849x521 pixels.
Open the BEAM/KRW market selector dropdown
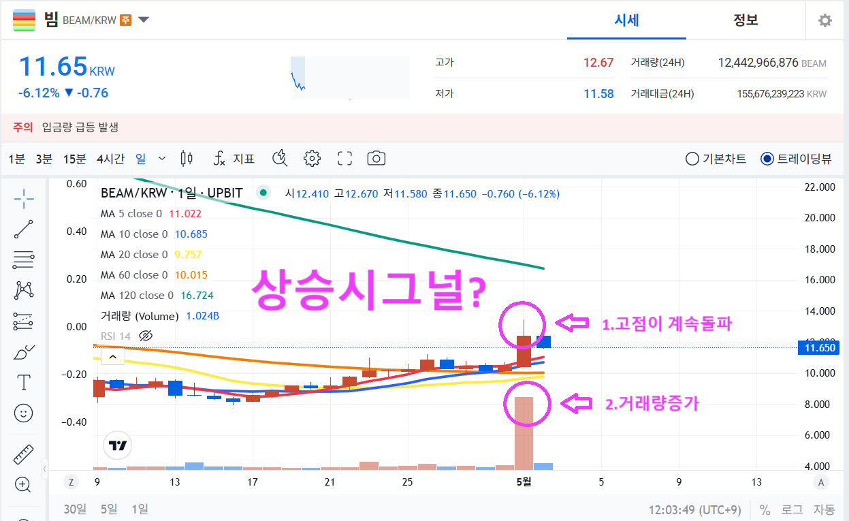(143, 20)
